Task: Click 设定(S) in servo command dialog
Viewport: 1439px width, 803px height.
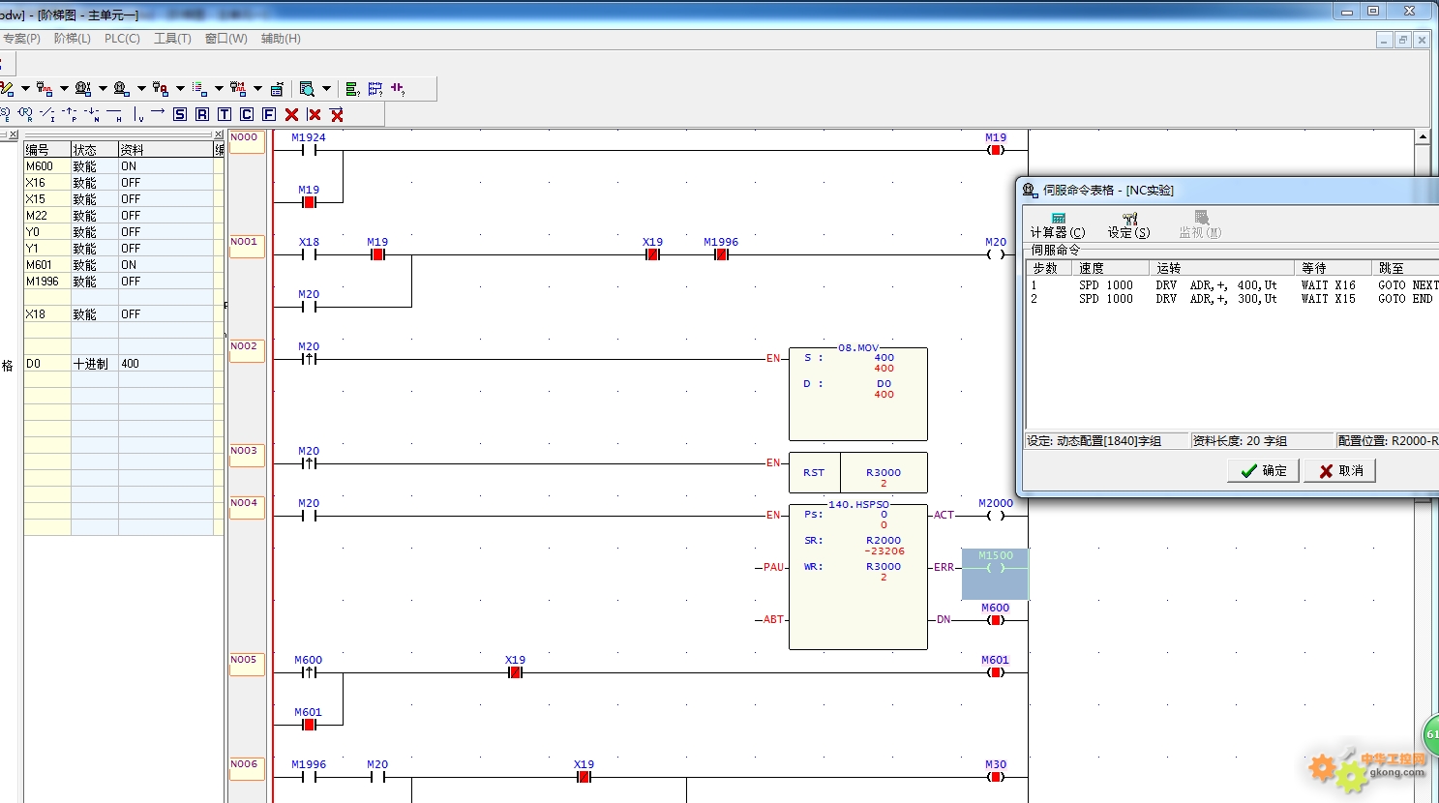Action: (x=1129, y=225)
